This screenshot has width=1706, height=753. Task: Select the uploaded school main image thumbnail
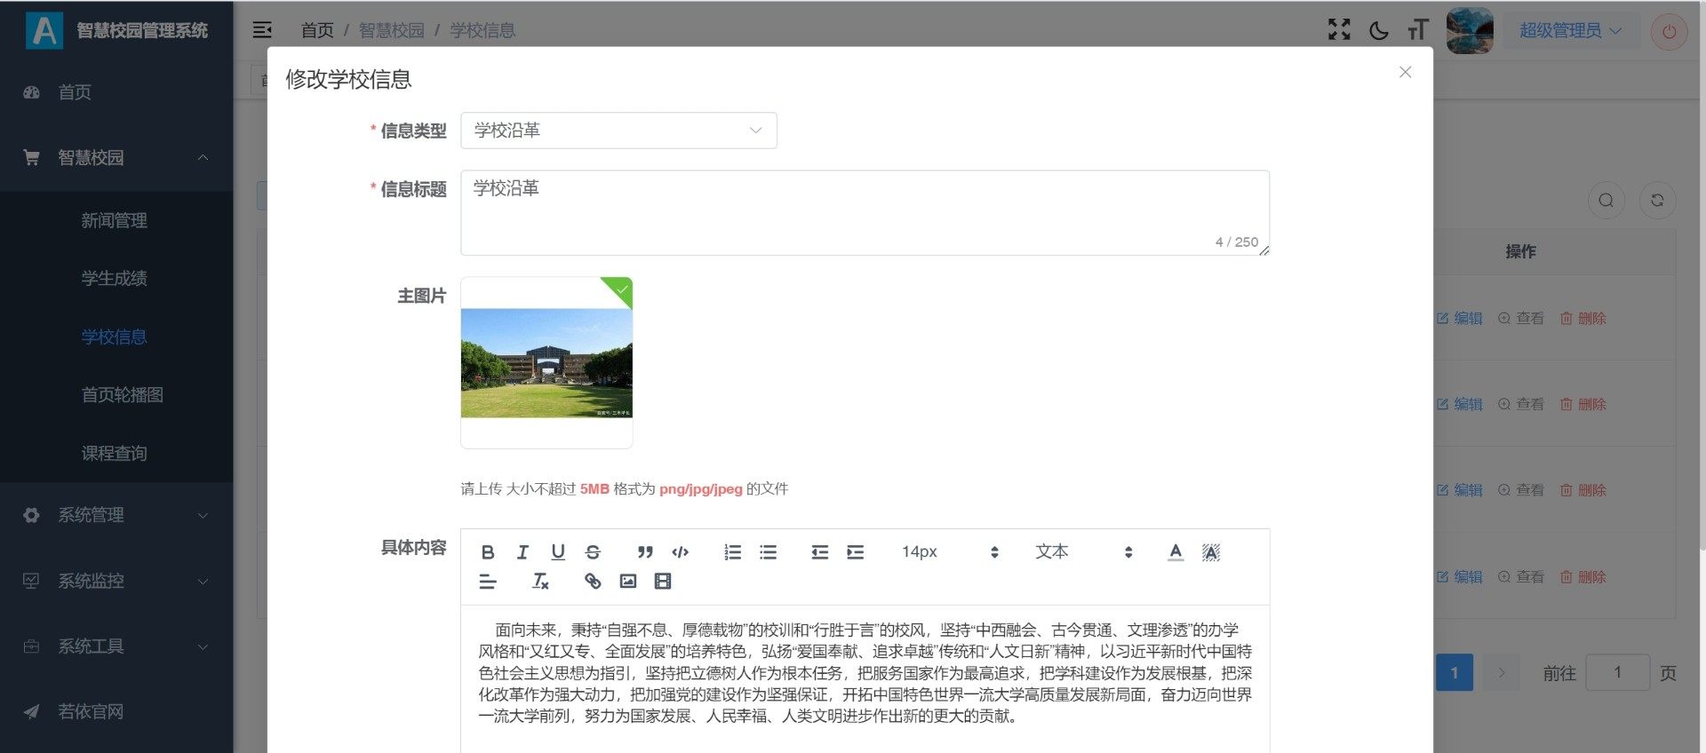[546, 362]
